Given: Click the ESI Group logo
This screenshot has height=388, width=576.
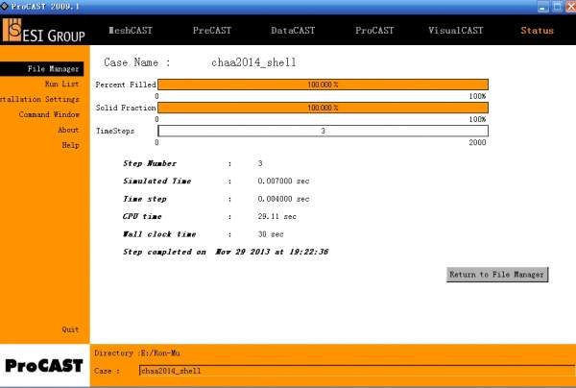Looking at the screenshot, I should click(x=43, y=31).
